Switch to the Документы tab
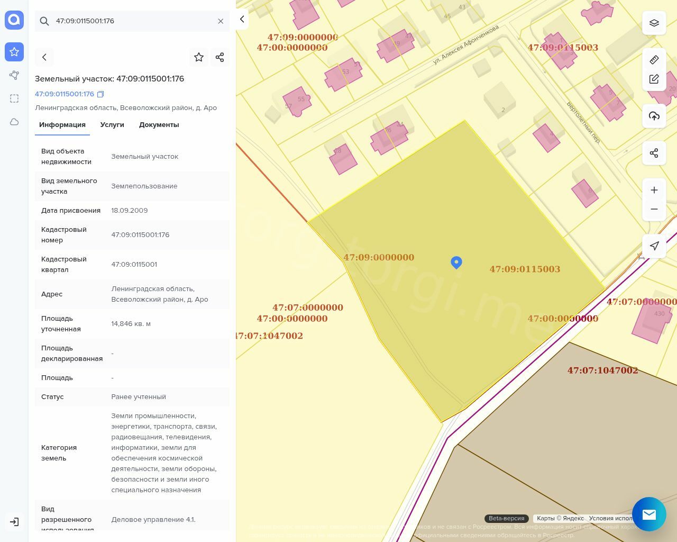Screen dimensions: 677x542 pos(159,125)
